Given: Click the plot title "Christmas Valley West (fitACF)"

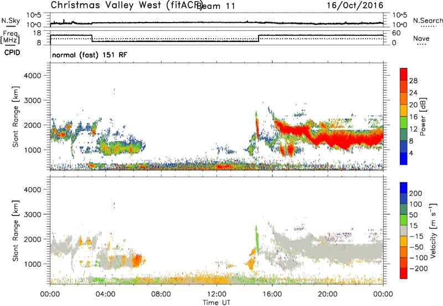Looking at the screenshot, I should [x=126, y=6].
